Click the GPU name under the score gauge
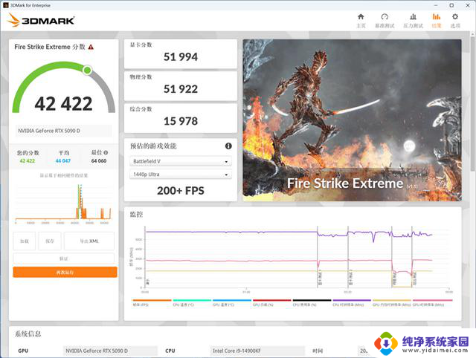Screen dimensions: 476x358 pos(63,131)
